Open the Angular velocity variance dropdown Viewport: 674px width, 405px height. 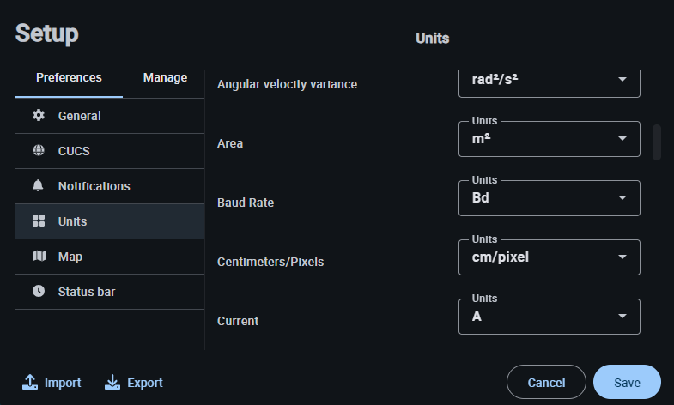tap(550, 80)
